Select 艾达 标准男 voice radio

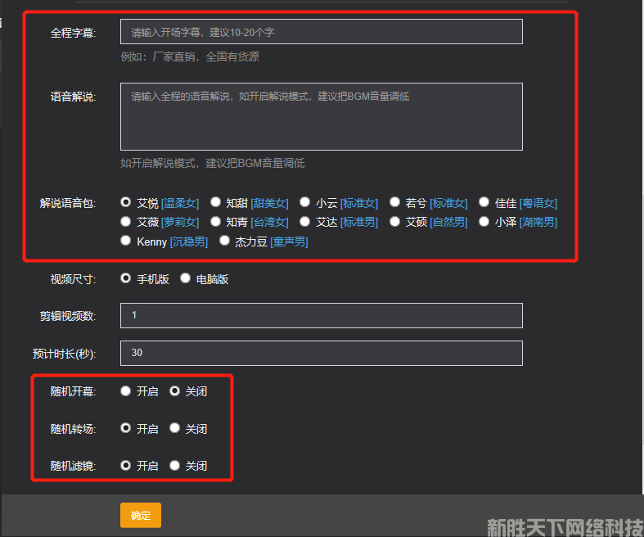coord(305,222)
